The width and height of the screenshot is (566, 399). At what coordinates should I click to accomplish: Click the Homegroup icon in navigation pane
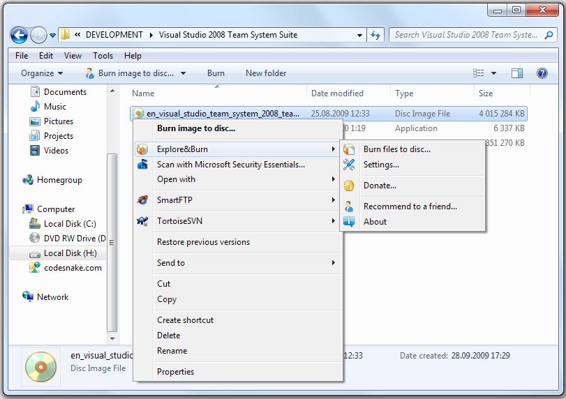coord(28,180)
